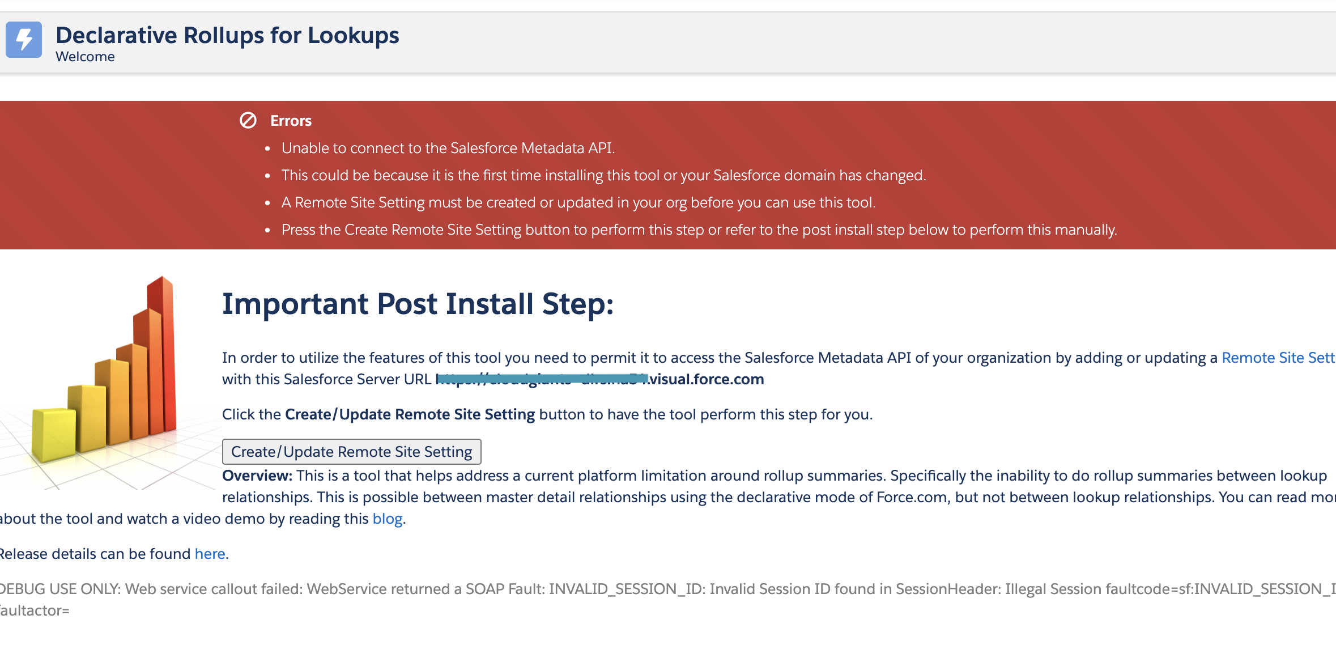This screenshot has height=662, width=1336.
Task: Click the Welcome label under the title
Action: click(85, 56)
